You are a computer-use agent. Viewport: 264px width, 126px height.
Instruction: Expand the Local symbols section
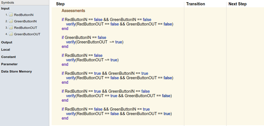(6, 50)
